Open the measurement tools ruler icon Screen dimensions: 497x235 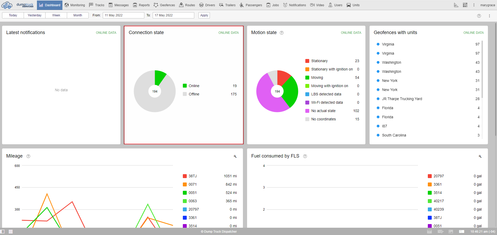pyautogui.click(x=456, y=5)
